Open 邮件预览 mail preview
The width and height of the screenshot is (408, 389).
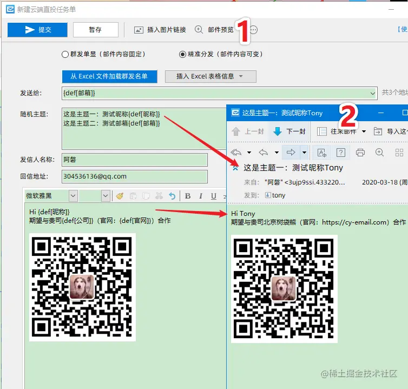220,30
